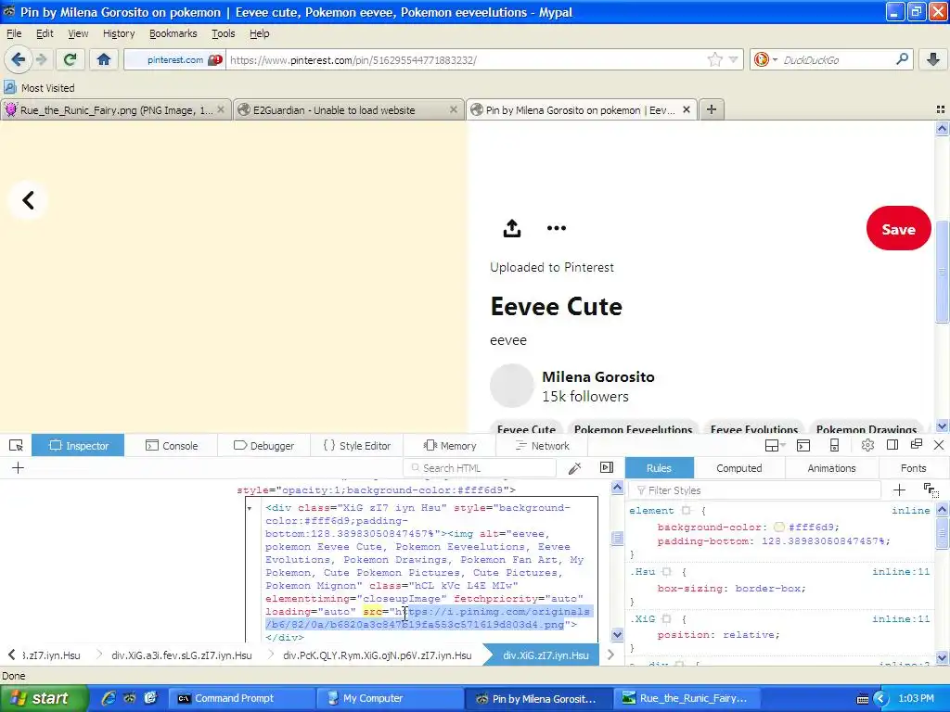This screenshot has height=712, width=950.
Task: Close the E2Guardian tab
Action: (x=453, y=109)
